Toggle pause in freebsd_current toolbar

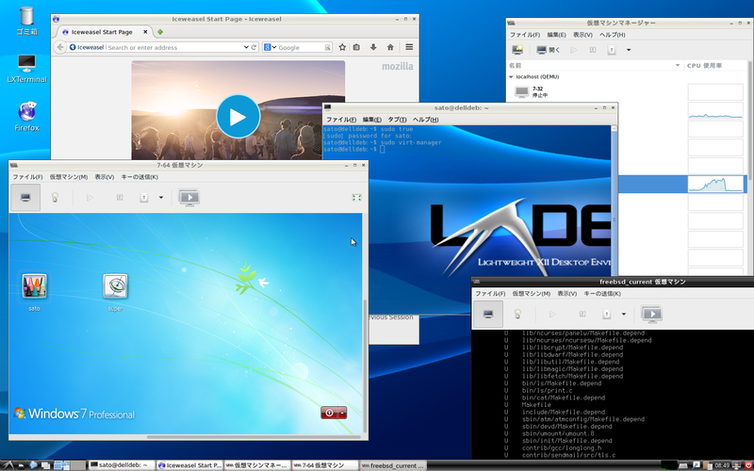pyautogui.click(x=582, y=315)
